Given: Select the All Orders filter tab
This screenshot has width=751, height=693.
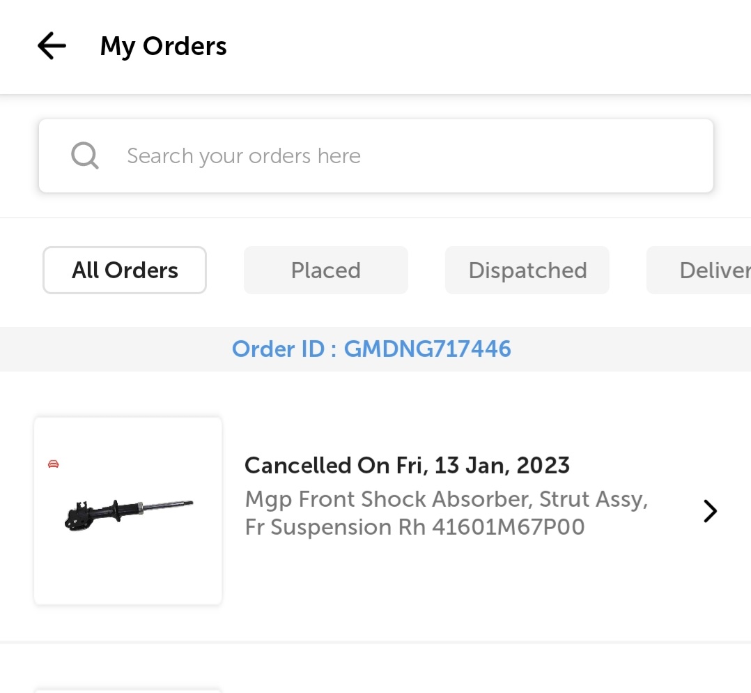Looking at the screenshot, I should 125,271.
